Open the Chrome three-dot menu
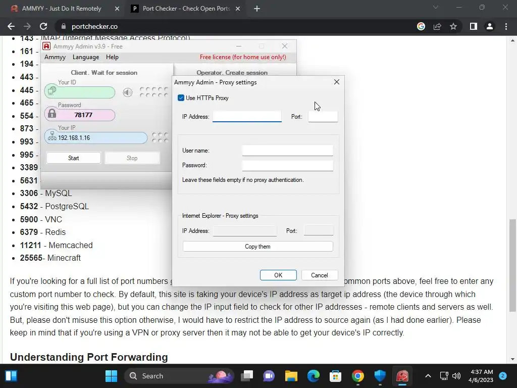The image size is (517, 388). tap(506, 26)
